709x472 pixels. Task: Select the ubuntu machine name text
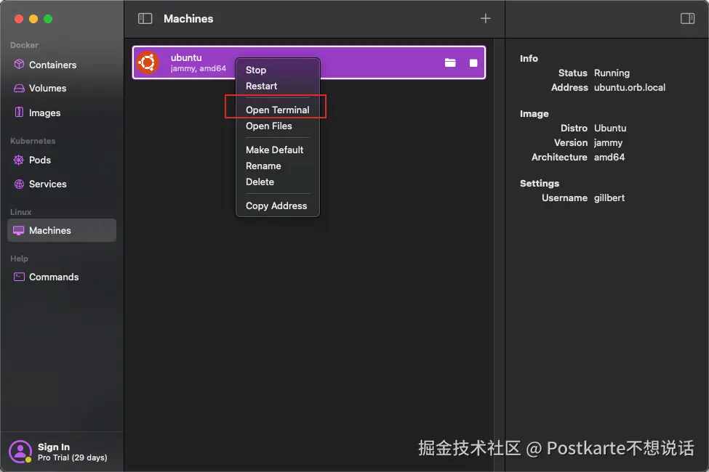coord(186,57)
